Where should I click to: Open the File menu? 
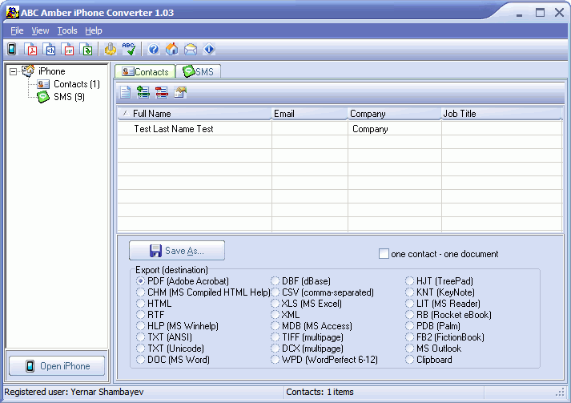[x=17, y=30]
